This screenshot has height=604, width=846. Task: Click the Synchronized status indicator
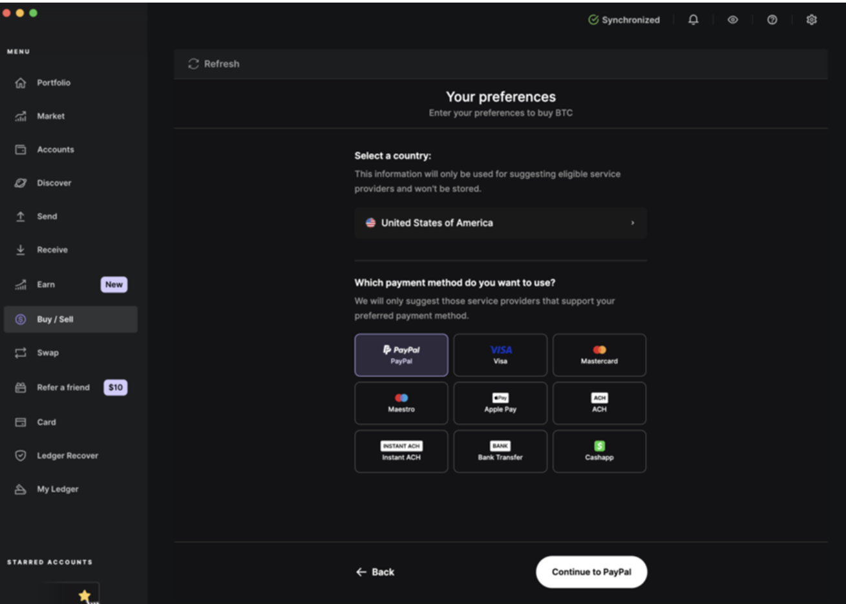(624, 20)
